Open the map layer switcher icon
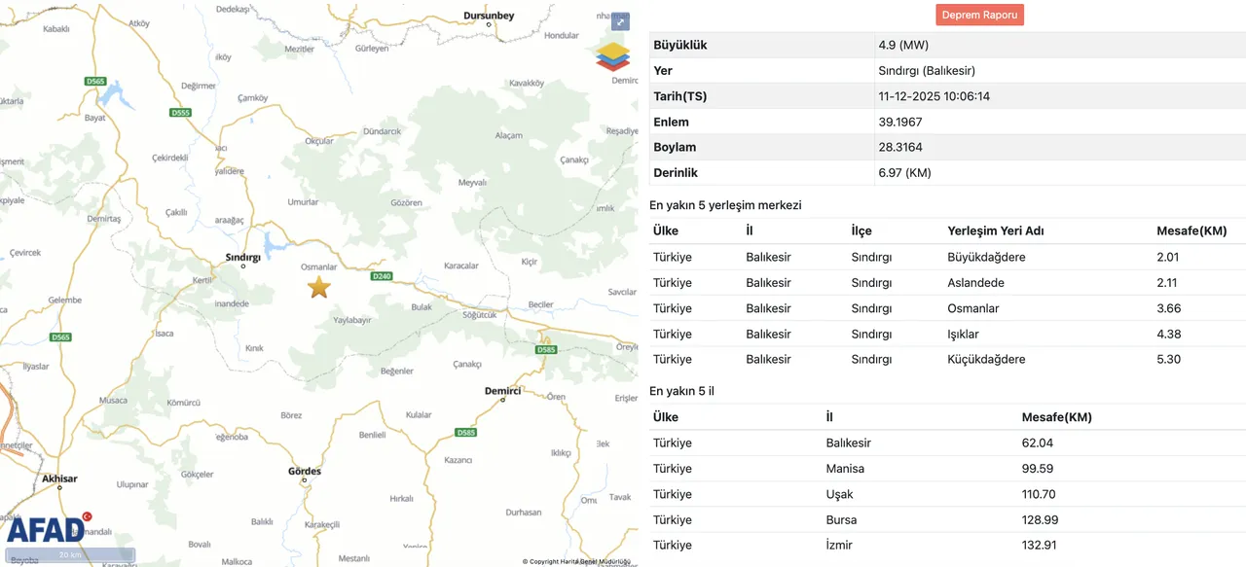 612,58
